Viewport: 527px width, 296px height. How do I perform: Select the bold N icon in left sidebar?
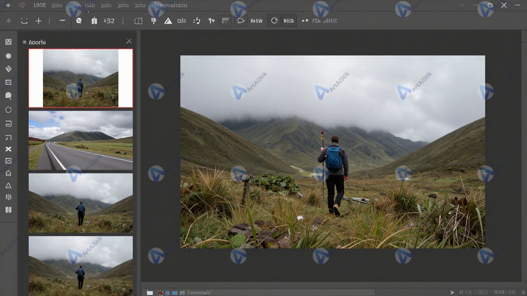tap(8, 210)
